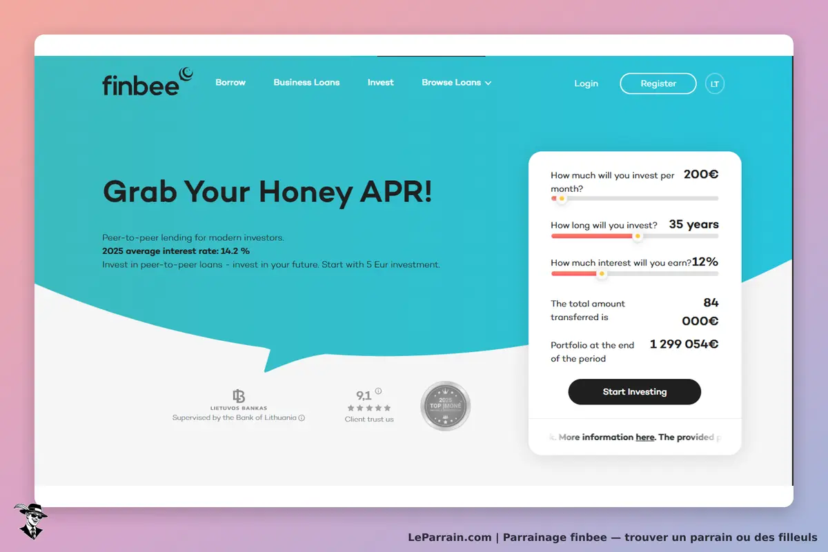The image size is (828, 552).
Task: Click the five-star rating icons
Action: point(369,408)
